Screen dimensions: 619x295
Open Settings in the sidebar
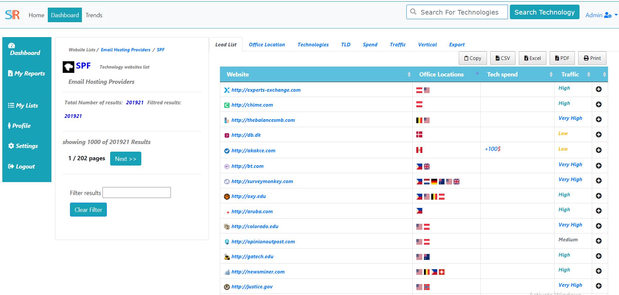[x=23, y=146]
